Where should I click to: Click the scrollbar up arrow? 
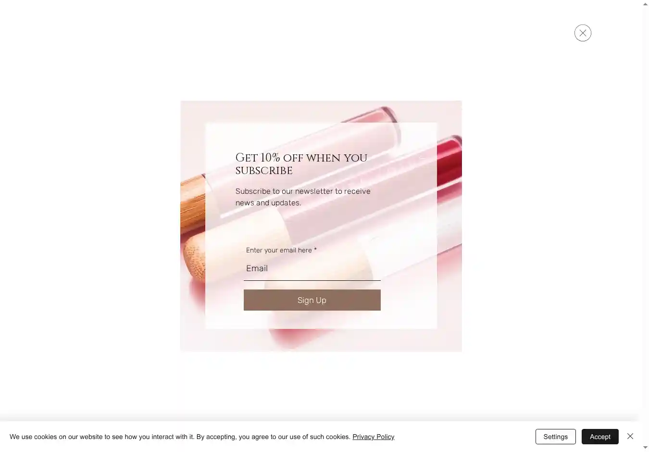(645, 4)
